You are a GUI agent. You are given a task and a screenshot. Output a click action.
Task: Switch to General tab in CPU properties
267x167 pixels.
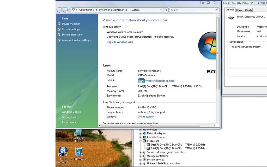[x=230, y=10]
